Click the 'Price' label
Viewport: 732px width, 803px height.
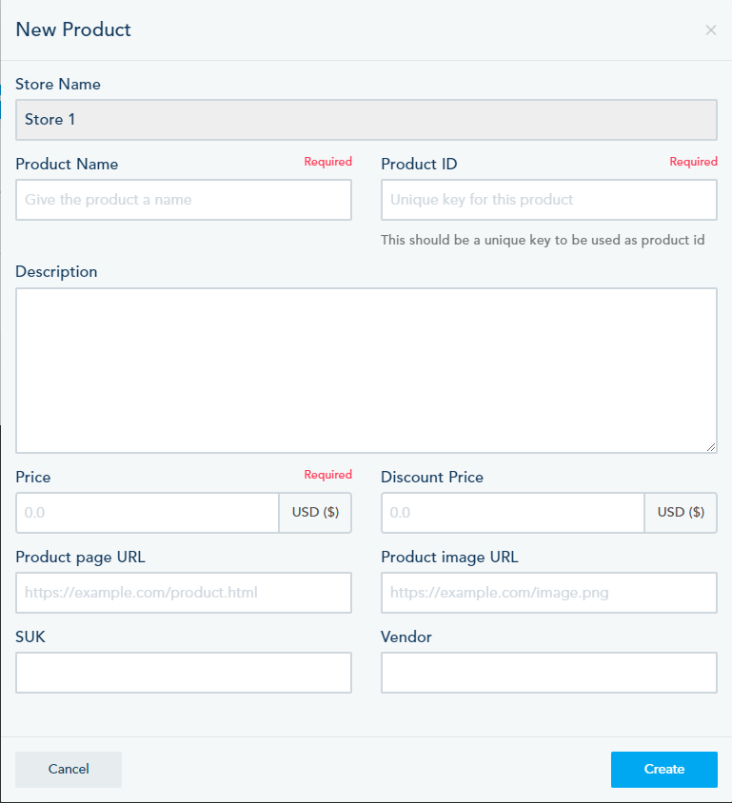click(x=32, y=478)
